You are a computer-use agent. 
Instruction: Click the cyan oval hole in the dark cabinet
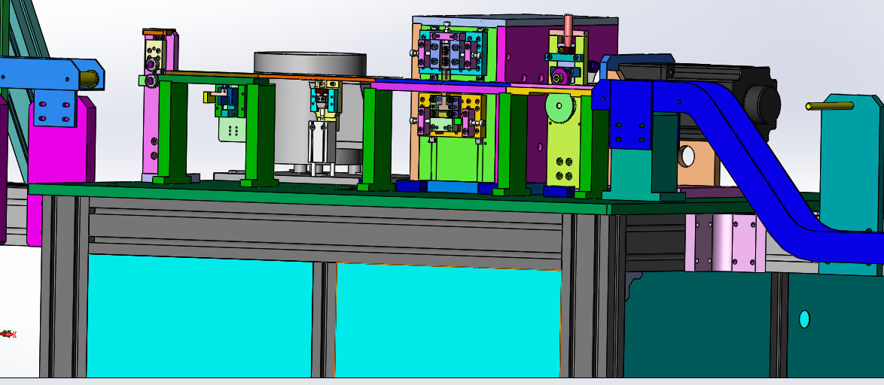804,319
